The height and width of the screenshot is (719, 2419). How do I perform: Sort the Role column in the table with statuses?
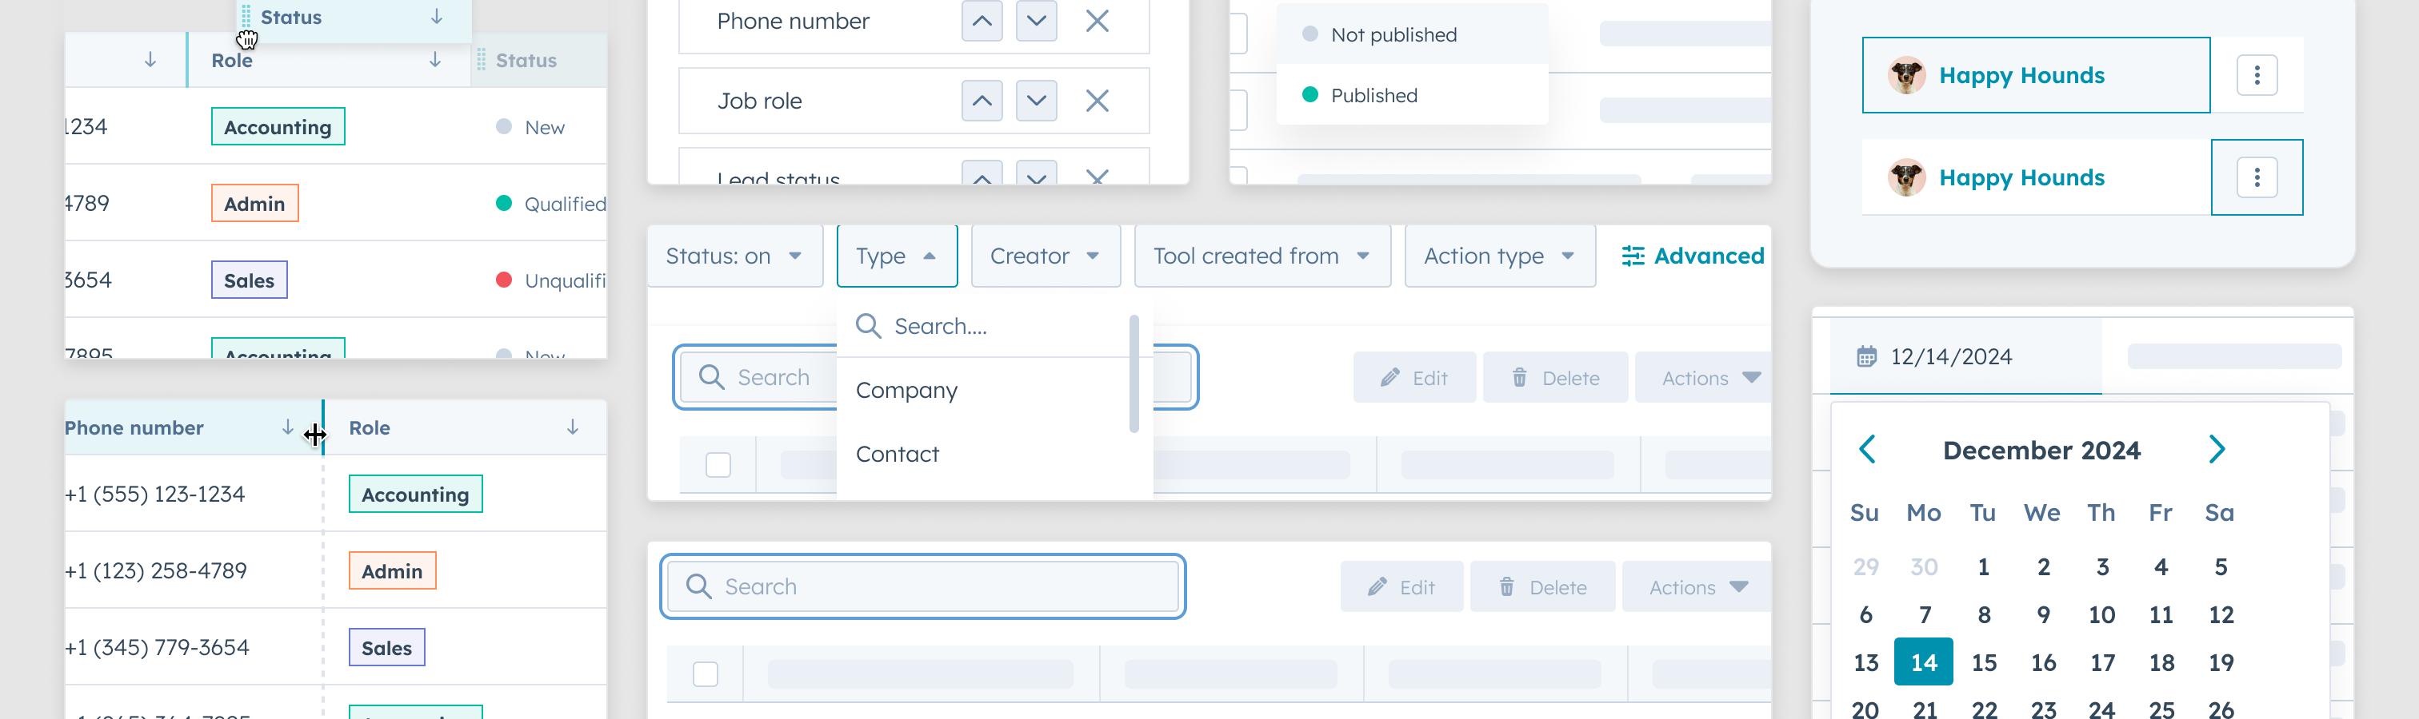point(435,60)
